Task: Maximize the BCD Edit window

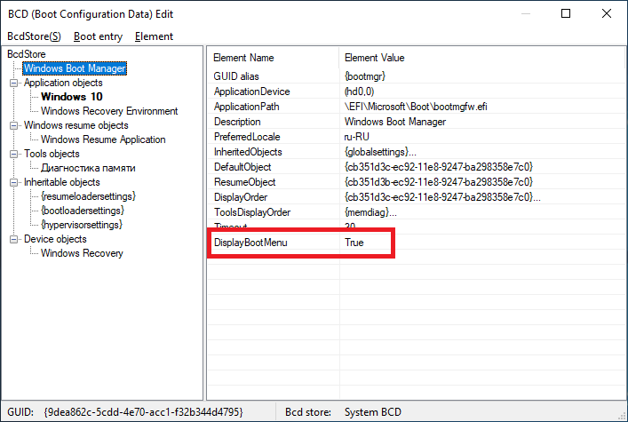Action: click(x=566, y=13)
